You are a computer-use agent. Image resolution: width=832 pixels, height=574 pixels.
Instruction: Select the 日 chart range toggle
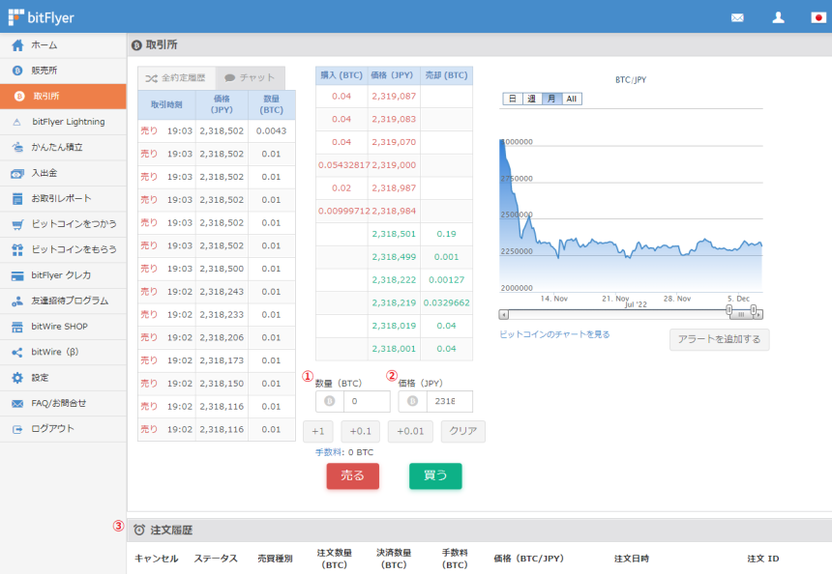tap(512, 99)
